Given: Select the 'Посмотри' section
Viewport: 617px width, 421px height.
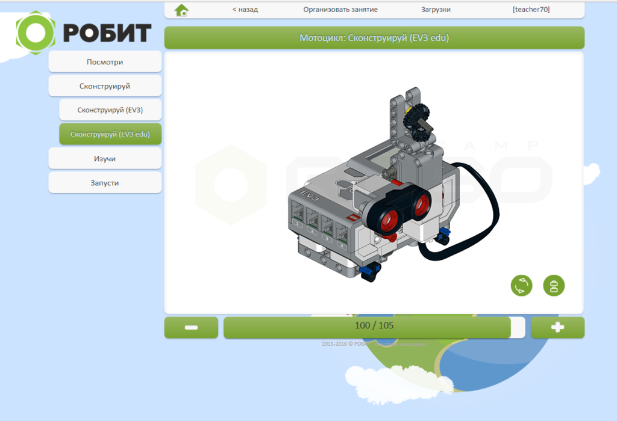Looking at the screenshot, I should click(x=105, y=62).
